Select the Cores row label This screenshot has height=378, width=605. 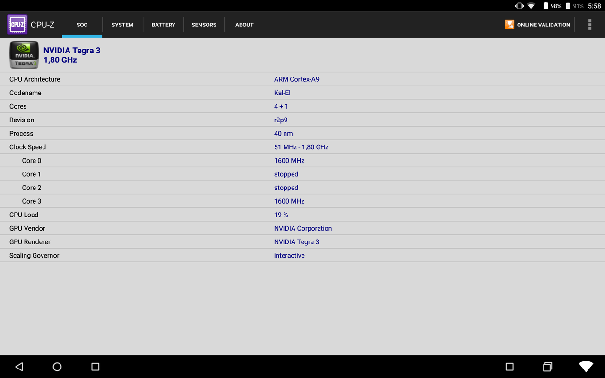(18, 106)
